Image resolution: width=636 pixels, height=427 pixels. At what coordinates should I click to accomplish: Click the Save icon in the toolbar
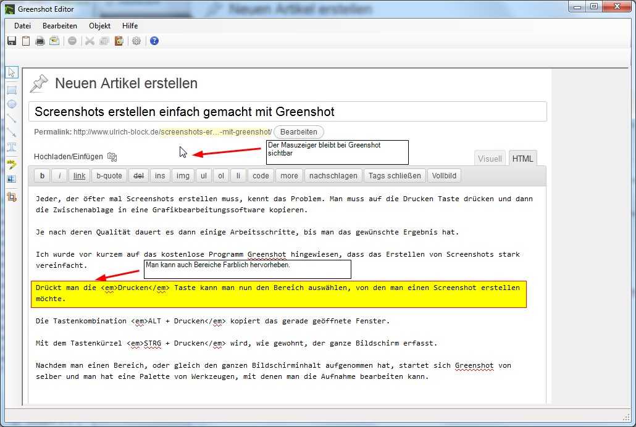pos(12,41)
